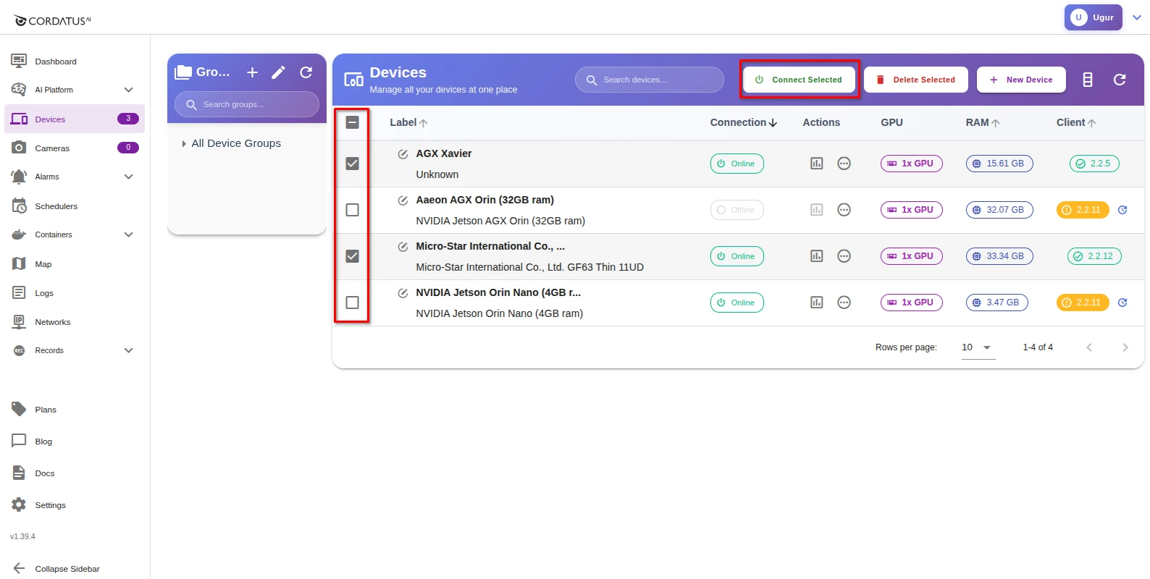
Task: Open more actions for Micro-Star International
Action: pos(844,256)
